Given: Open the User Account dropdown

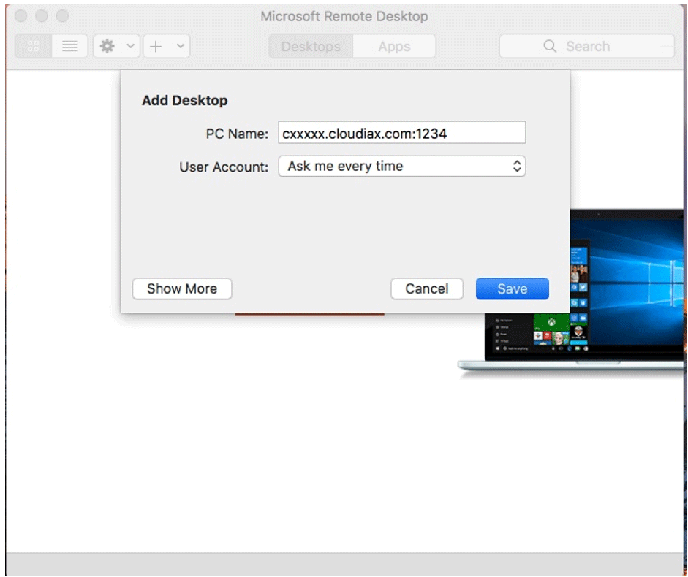Looking at the screenshot, I should pos(402,167).
